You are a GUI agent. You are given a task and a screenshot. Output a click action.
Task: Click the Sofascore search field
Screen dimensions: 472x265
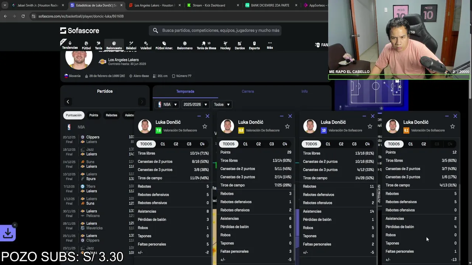[x=215, y=31]
